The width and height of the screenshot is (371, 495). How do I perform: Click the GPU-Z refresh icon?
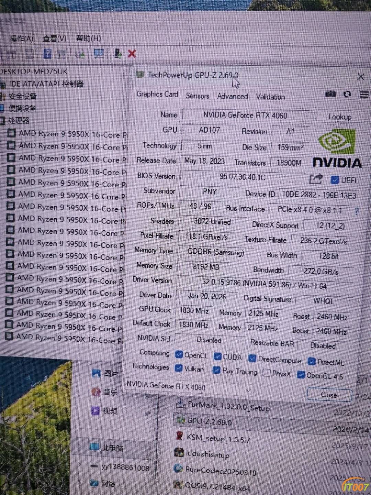347,94
